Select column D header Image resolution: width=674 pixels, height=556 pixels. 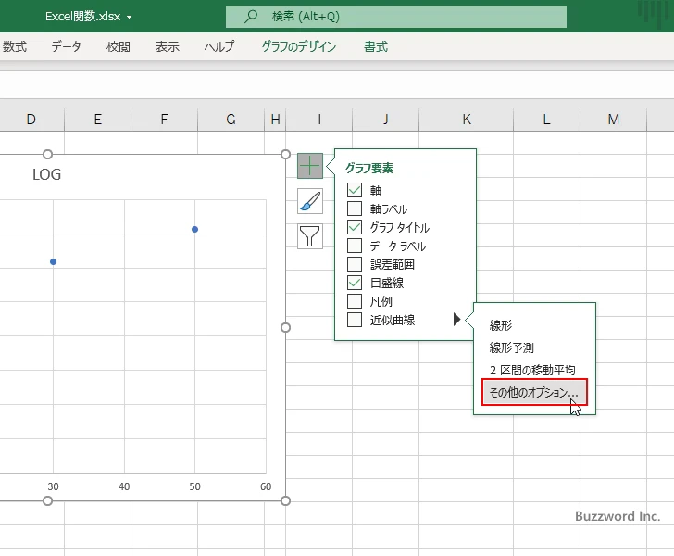point(31,120)
